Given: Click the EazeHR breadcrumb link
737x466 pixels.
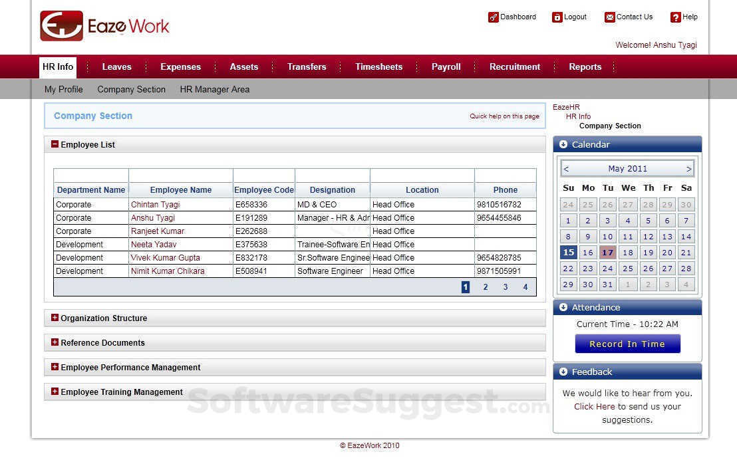Looking at the screenshot, I should [x=566, y=107].
